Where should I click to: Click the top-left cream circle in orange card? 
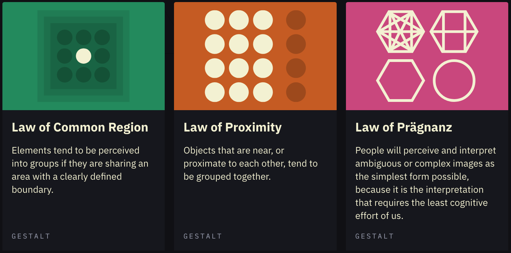tap(215, 20)
